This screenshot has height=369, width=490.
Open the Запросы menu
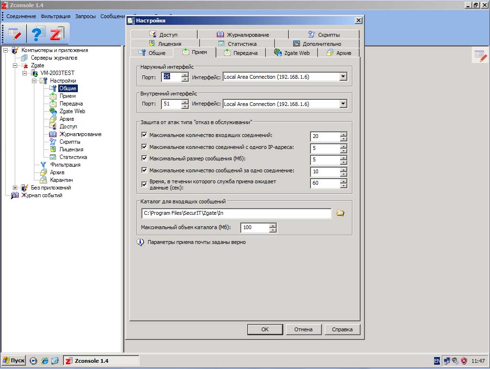[x=85, y=16]
